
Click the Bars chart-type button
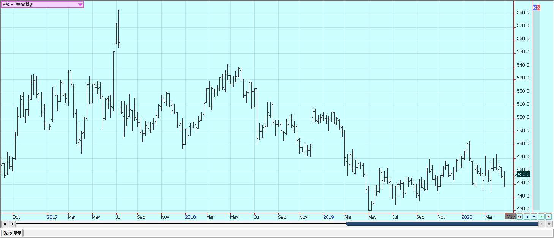tap(12, 233)
